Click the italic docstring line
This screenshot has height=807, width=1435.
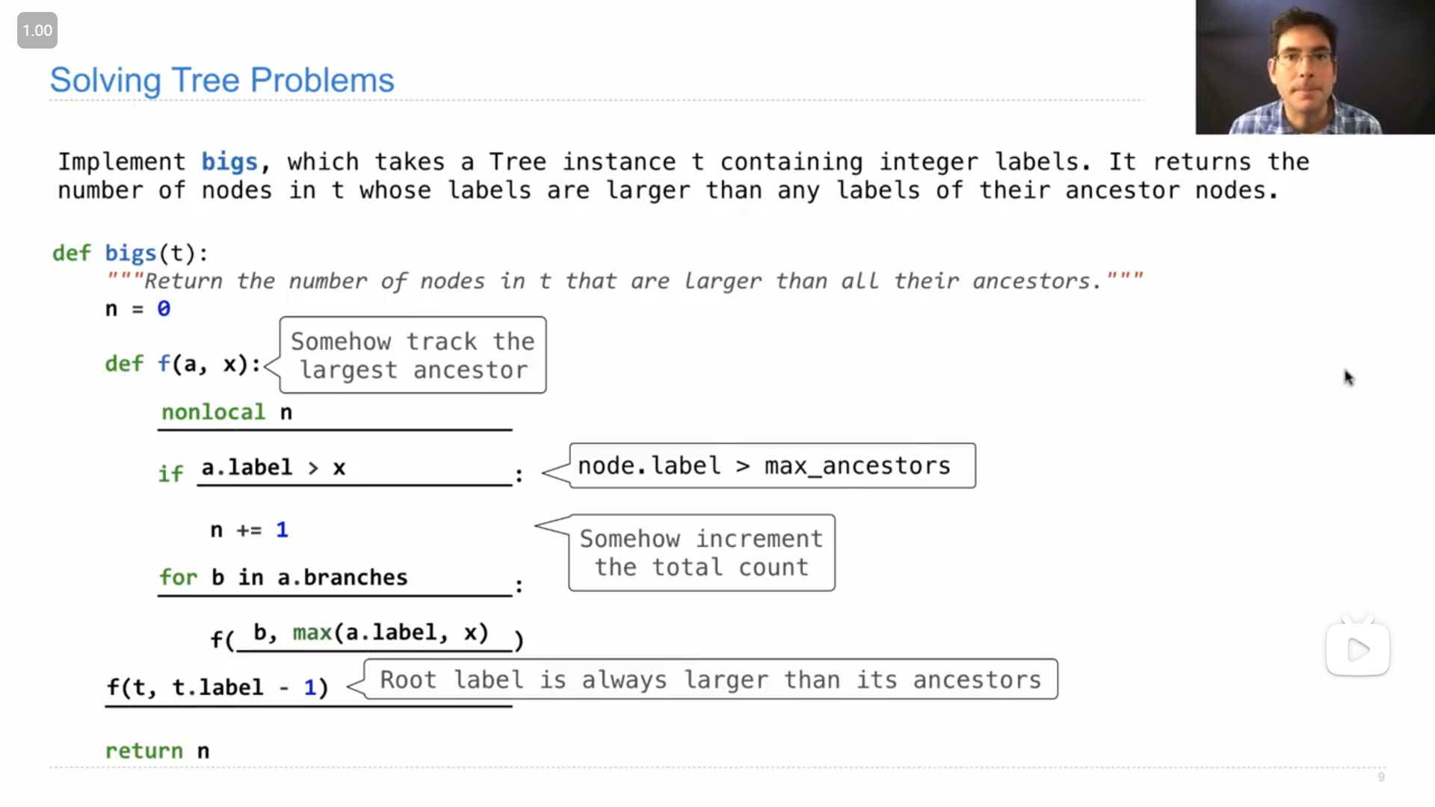click(625, 282)
